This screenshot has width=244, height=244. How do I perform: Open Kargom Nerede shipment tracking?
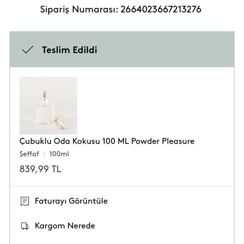(x=65, y=226)
